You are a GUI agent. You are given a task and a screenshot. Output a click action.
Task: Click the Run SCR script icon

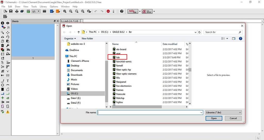52,11
